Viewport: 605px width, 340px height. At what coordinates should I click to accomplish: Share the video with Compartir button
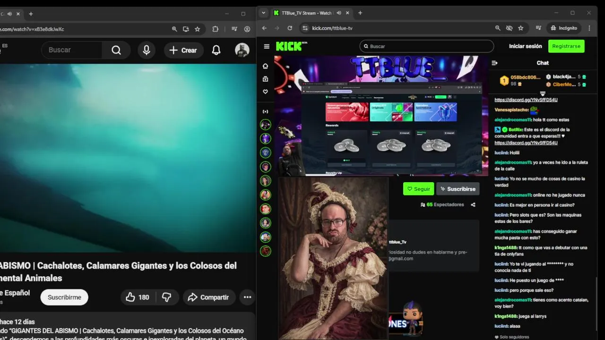pos(208,297)
